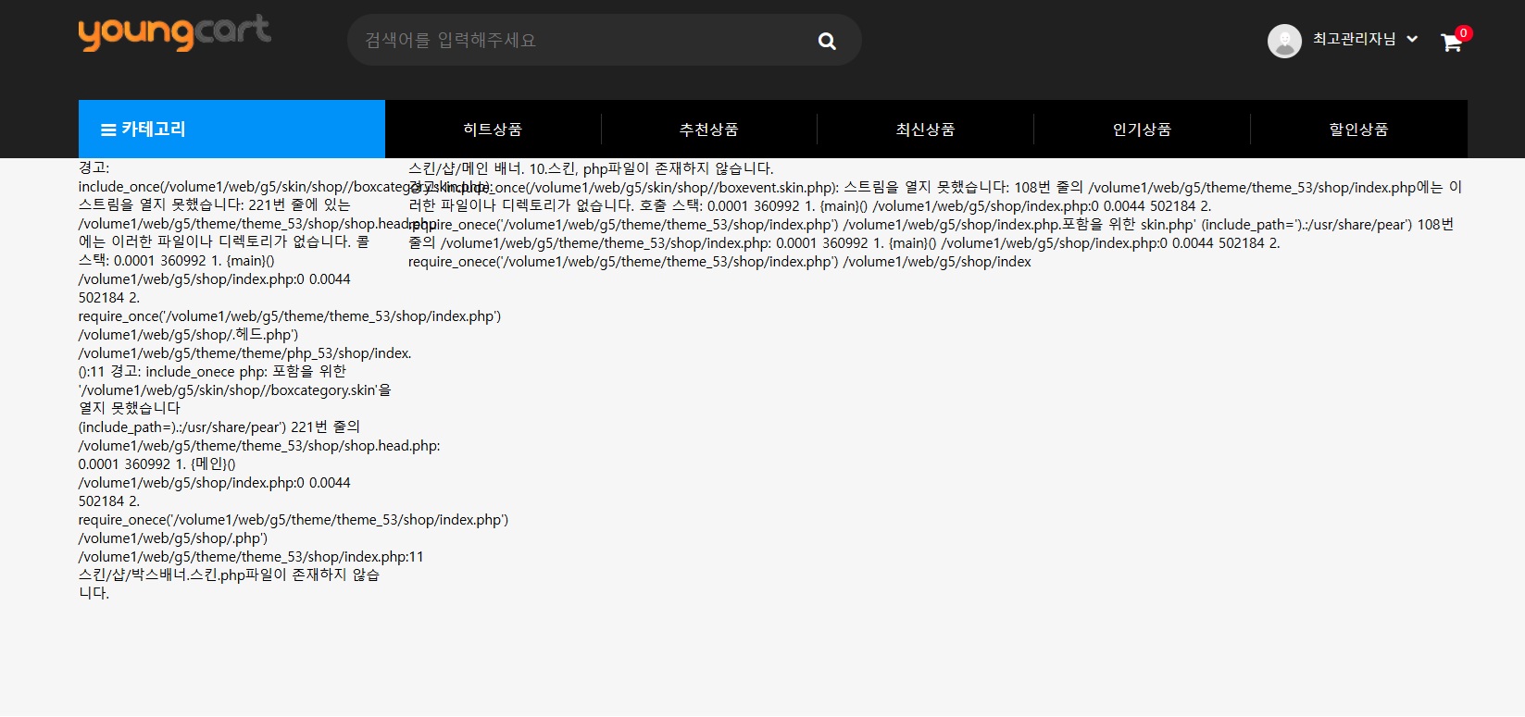Image resolution: width=1525 pixels, height=717 pixels.
Task: Click the text '0.0001 360992 1. {메인}()'
Action: click(x=157, y=464)
